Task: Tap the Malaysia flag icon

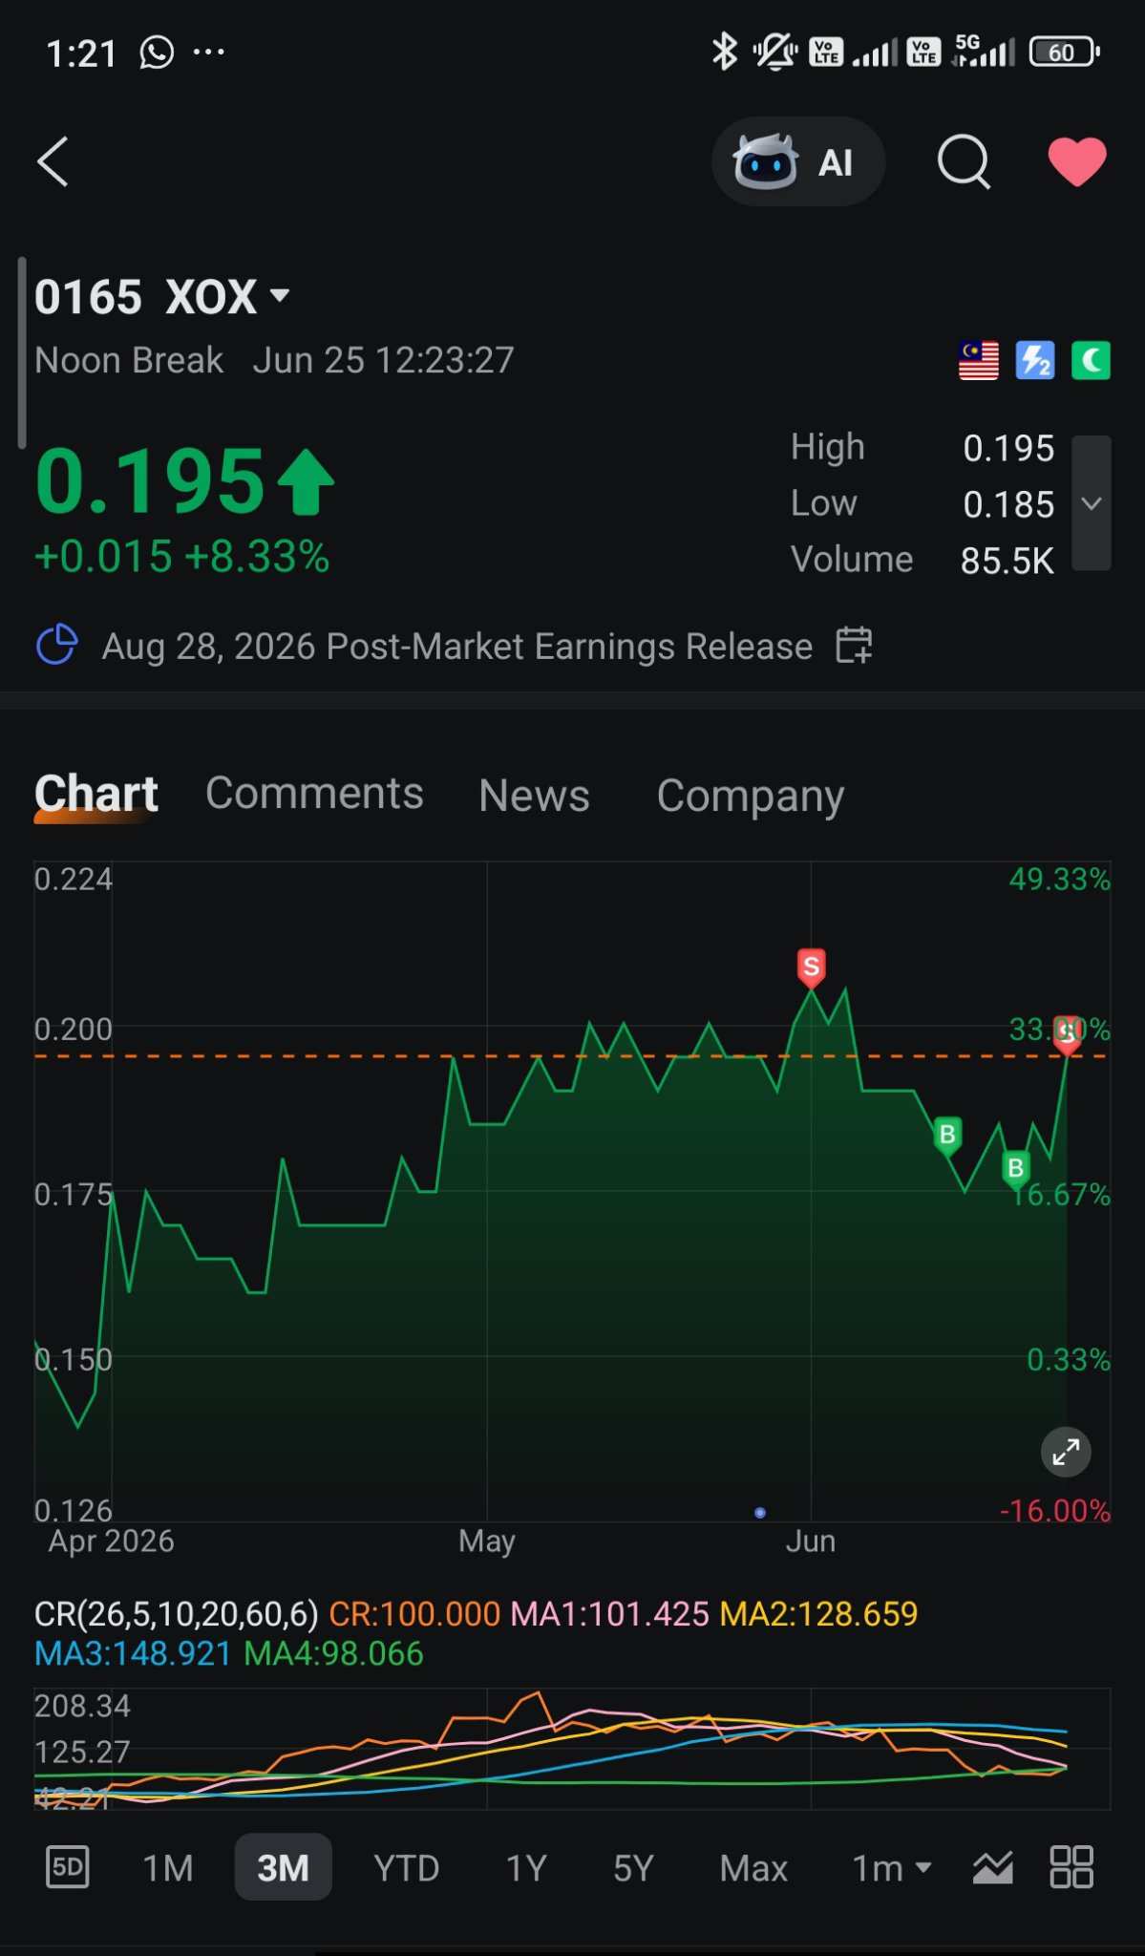Action: (x=979, y=361)
